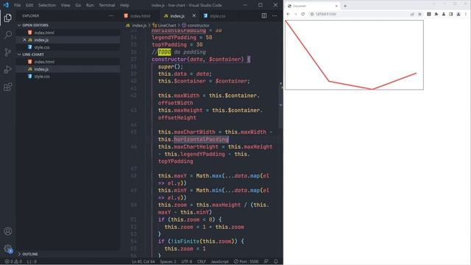
Task: Open the Accounts menu icon
Action: click(8, 231)
